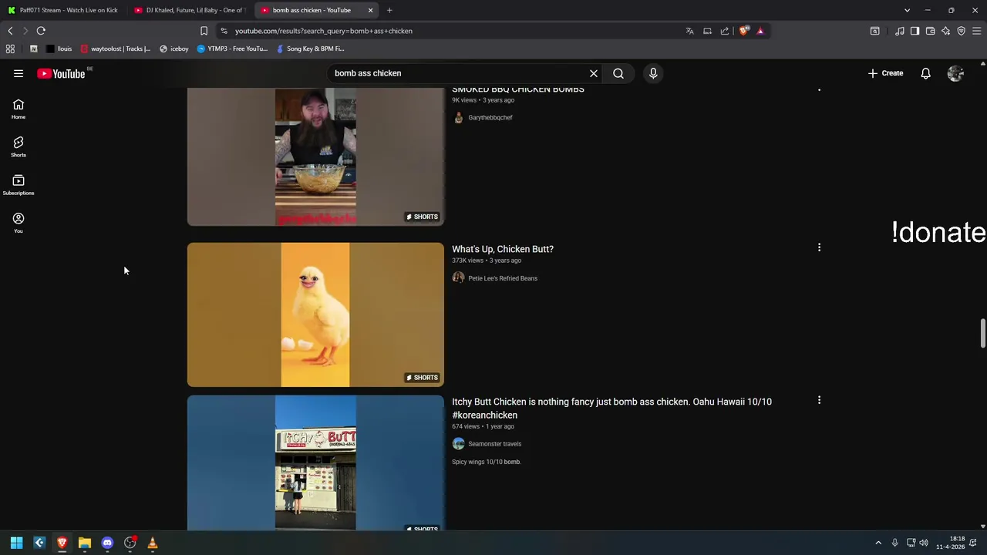Open the Song Key & BPM bookmark
This screenshot has width=987, height=555.
(310, 49)
